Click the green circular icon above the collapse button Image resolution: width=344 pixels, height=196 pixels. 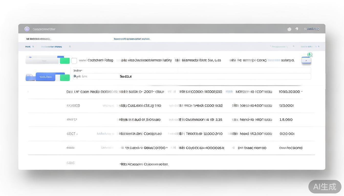[310, 55]
